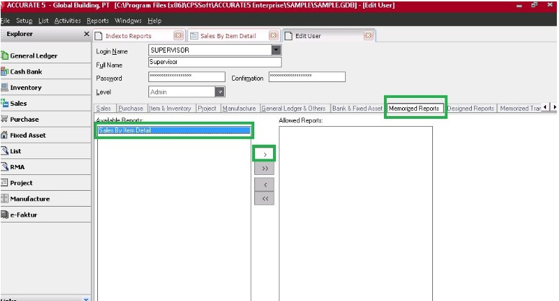The height and width of the screenshot is (301, 559).
Task: Open the Purchase module
Action: 24,120
